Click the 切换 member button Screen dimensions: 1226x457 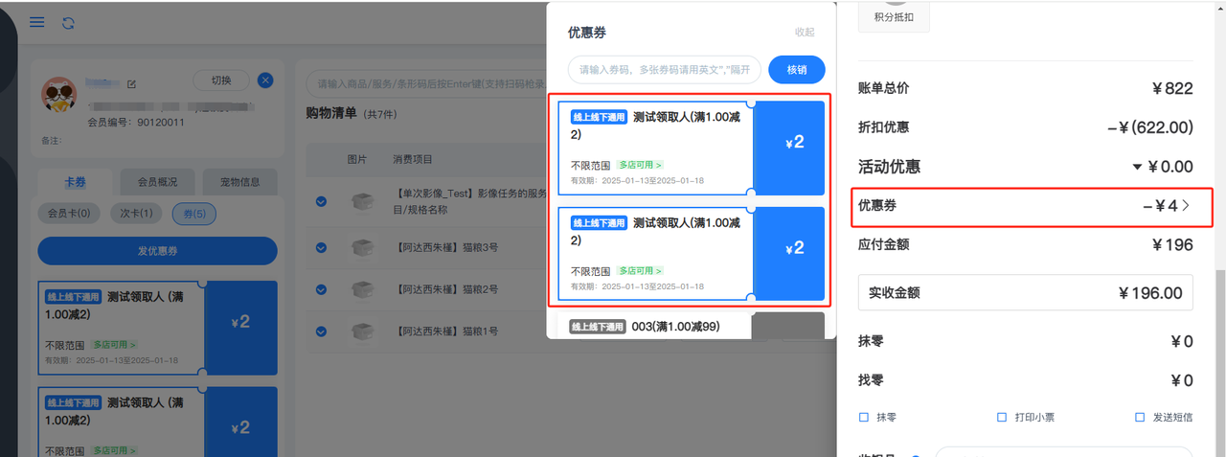coord(221,80)
